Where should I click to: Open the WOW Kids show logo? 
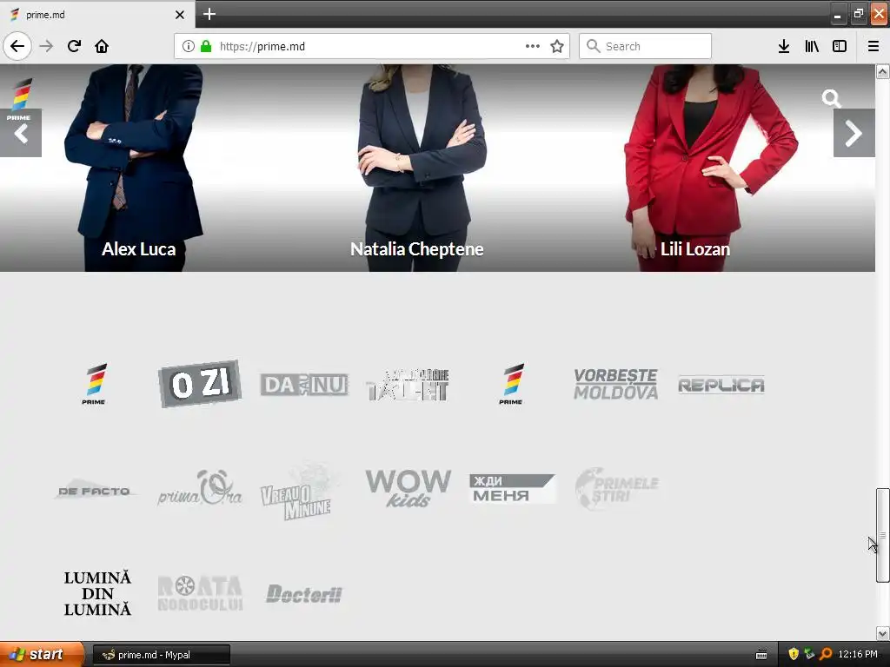(x=408, y=488)
